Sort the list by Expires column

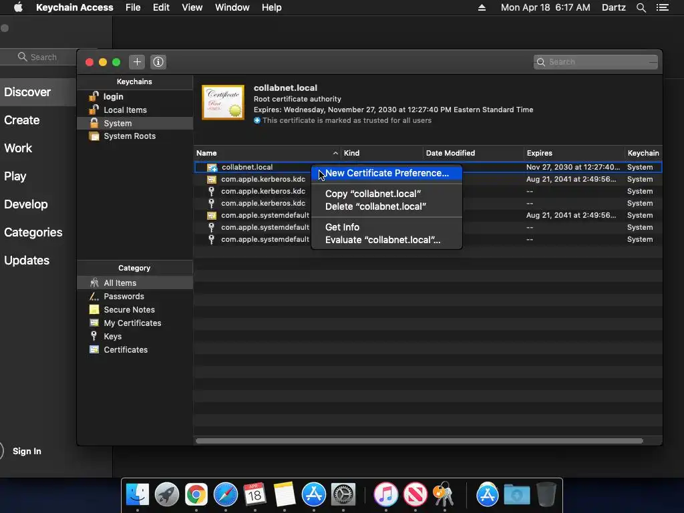point(574,153)
